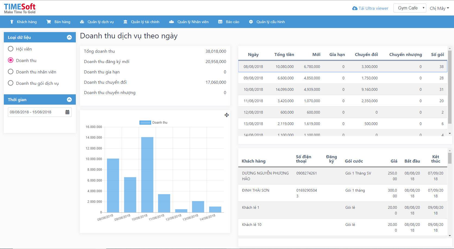Select the Doanh thu nhân viên option

coord(11,72)
